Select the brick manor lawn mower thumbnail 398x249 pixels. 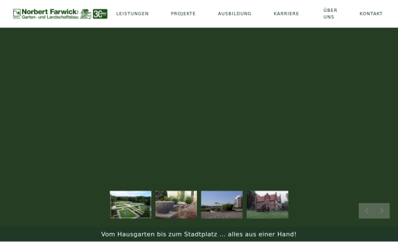pyautogui.click(x=267, y=205)
